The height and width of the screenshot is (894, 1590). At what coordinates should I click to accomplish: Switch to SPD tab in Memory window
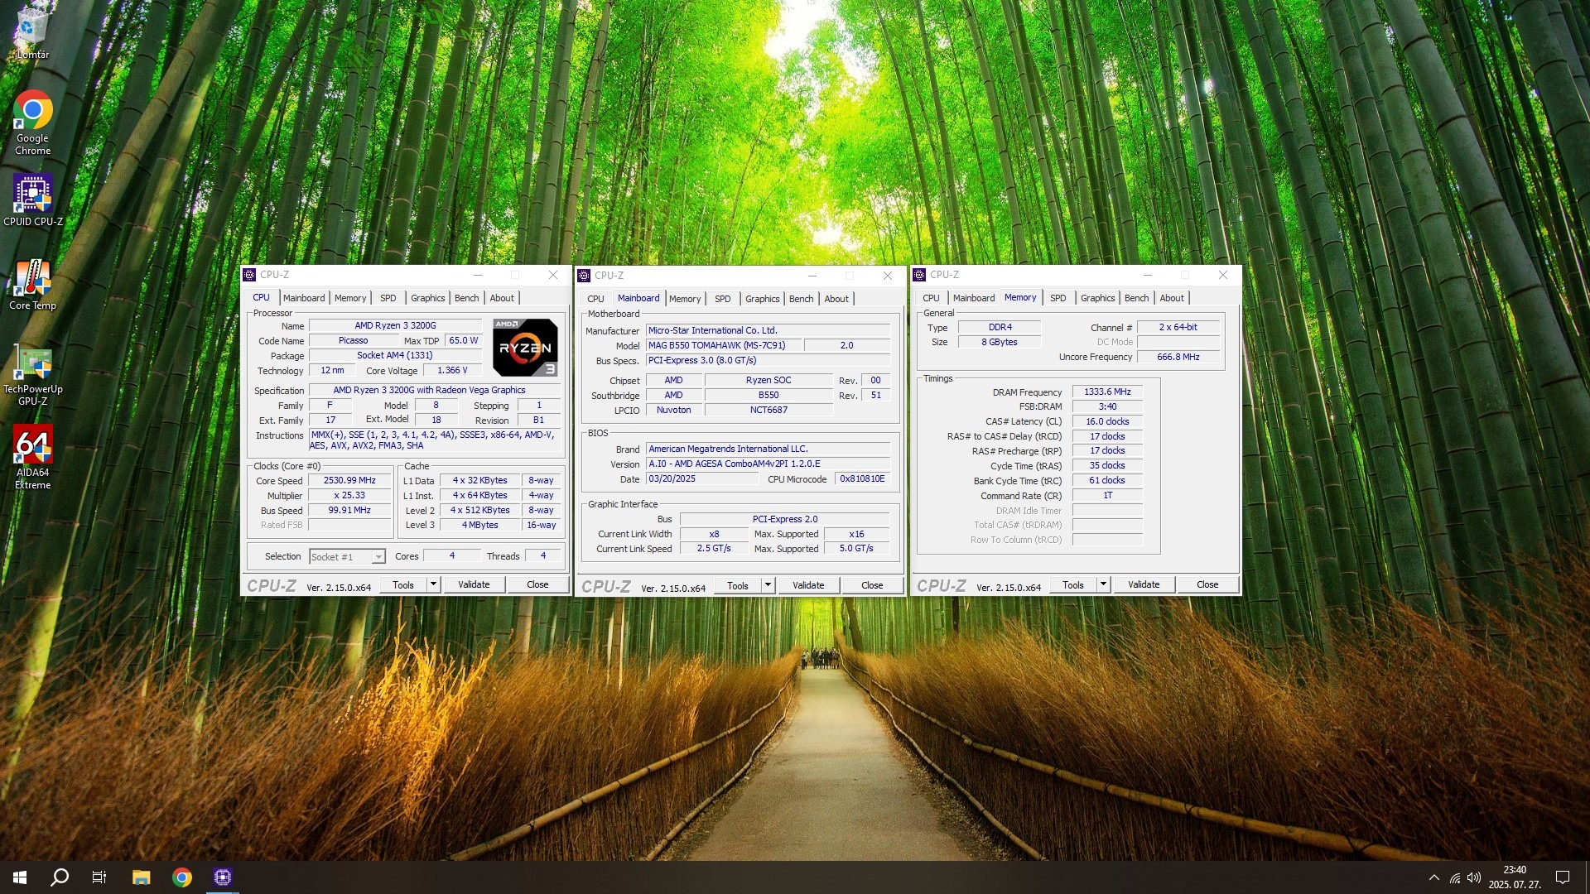point(1058,298)
